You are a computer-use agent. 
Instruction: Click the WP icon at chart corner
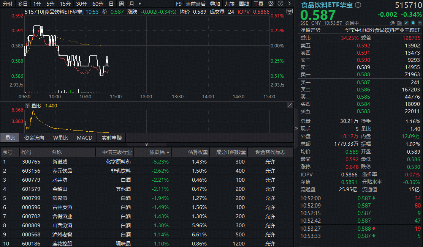pyautogui.click(x=290, y=11)
